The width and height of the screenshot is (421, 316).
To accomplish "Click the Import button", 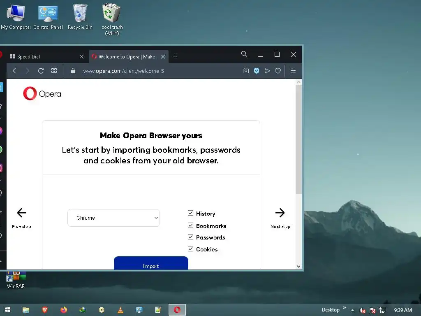I will tap(151, 263).
